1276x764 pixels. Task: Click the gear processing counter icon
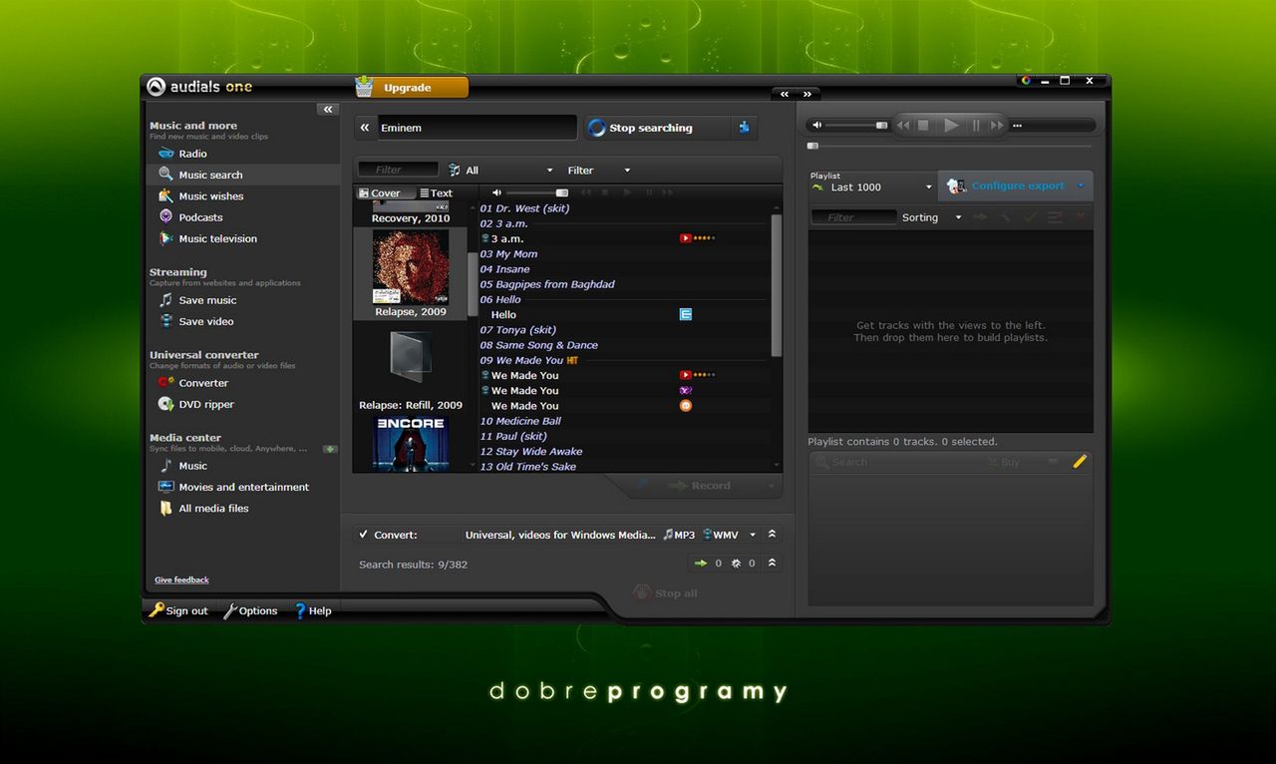(x=736, y=564)
